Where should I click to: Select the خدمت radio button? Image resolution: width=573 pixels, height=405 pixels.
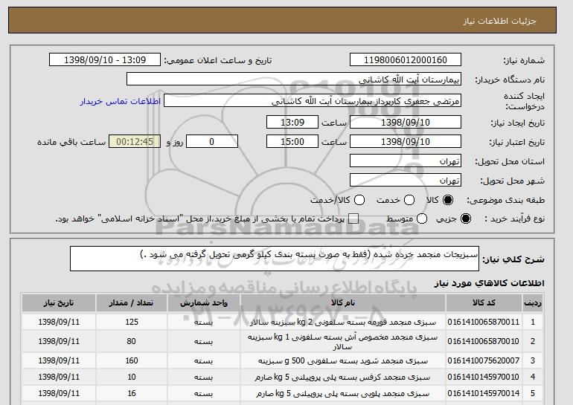pos(409,200)
